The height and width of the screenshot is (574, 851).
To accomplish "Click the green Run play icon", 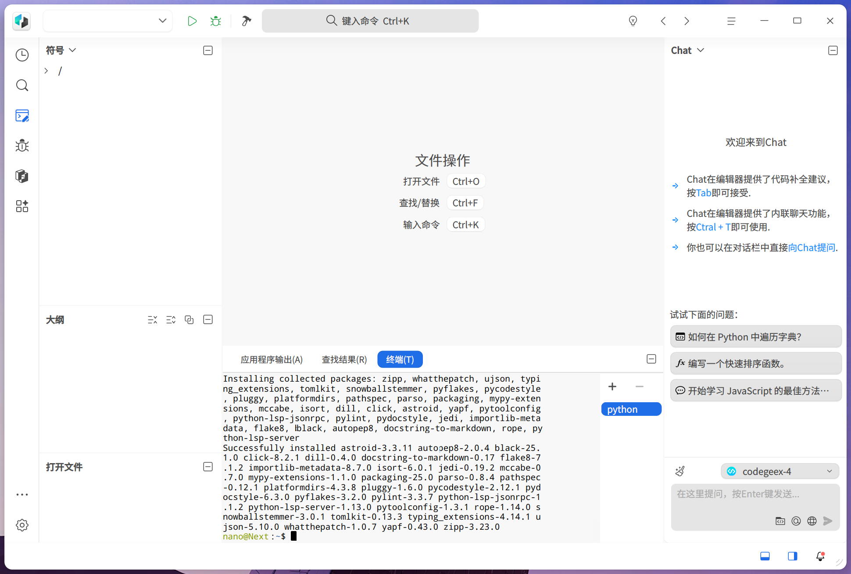I will click(192, 21).
